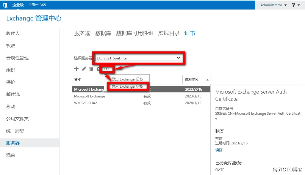Viewport: 305px width, 175px height.
Task: Open 公用文件夹 in left navigation
Action: point(17,119)
